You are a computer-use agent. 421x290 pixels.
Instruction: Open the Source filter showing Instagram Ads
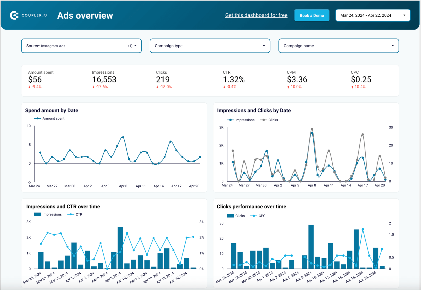pos(81,46)
